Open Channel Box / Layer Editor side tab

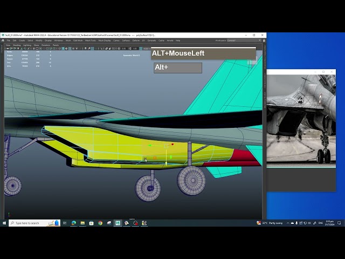coord(265,57)
